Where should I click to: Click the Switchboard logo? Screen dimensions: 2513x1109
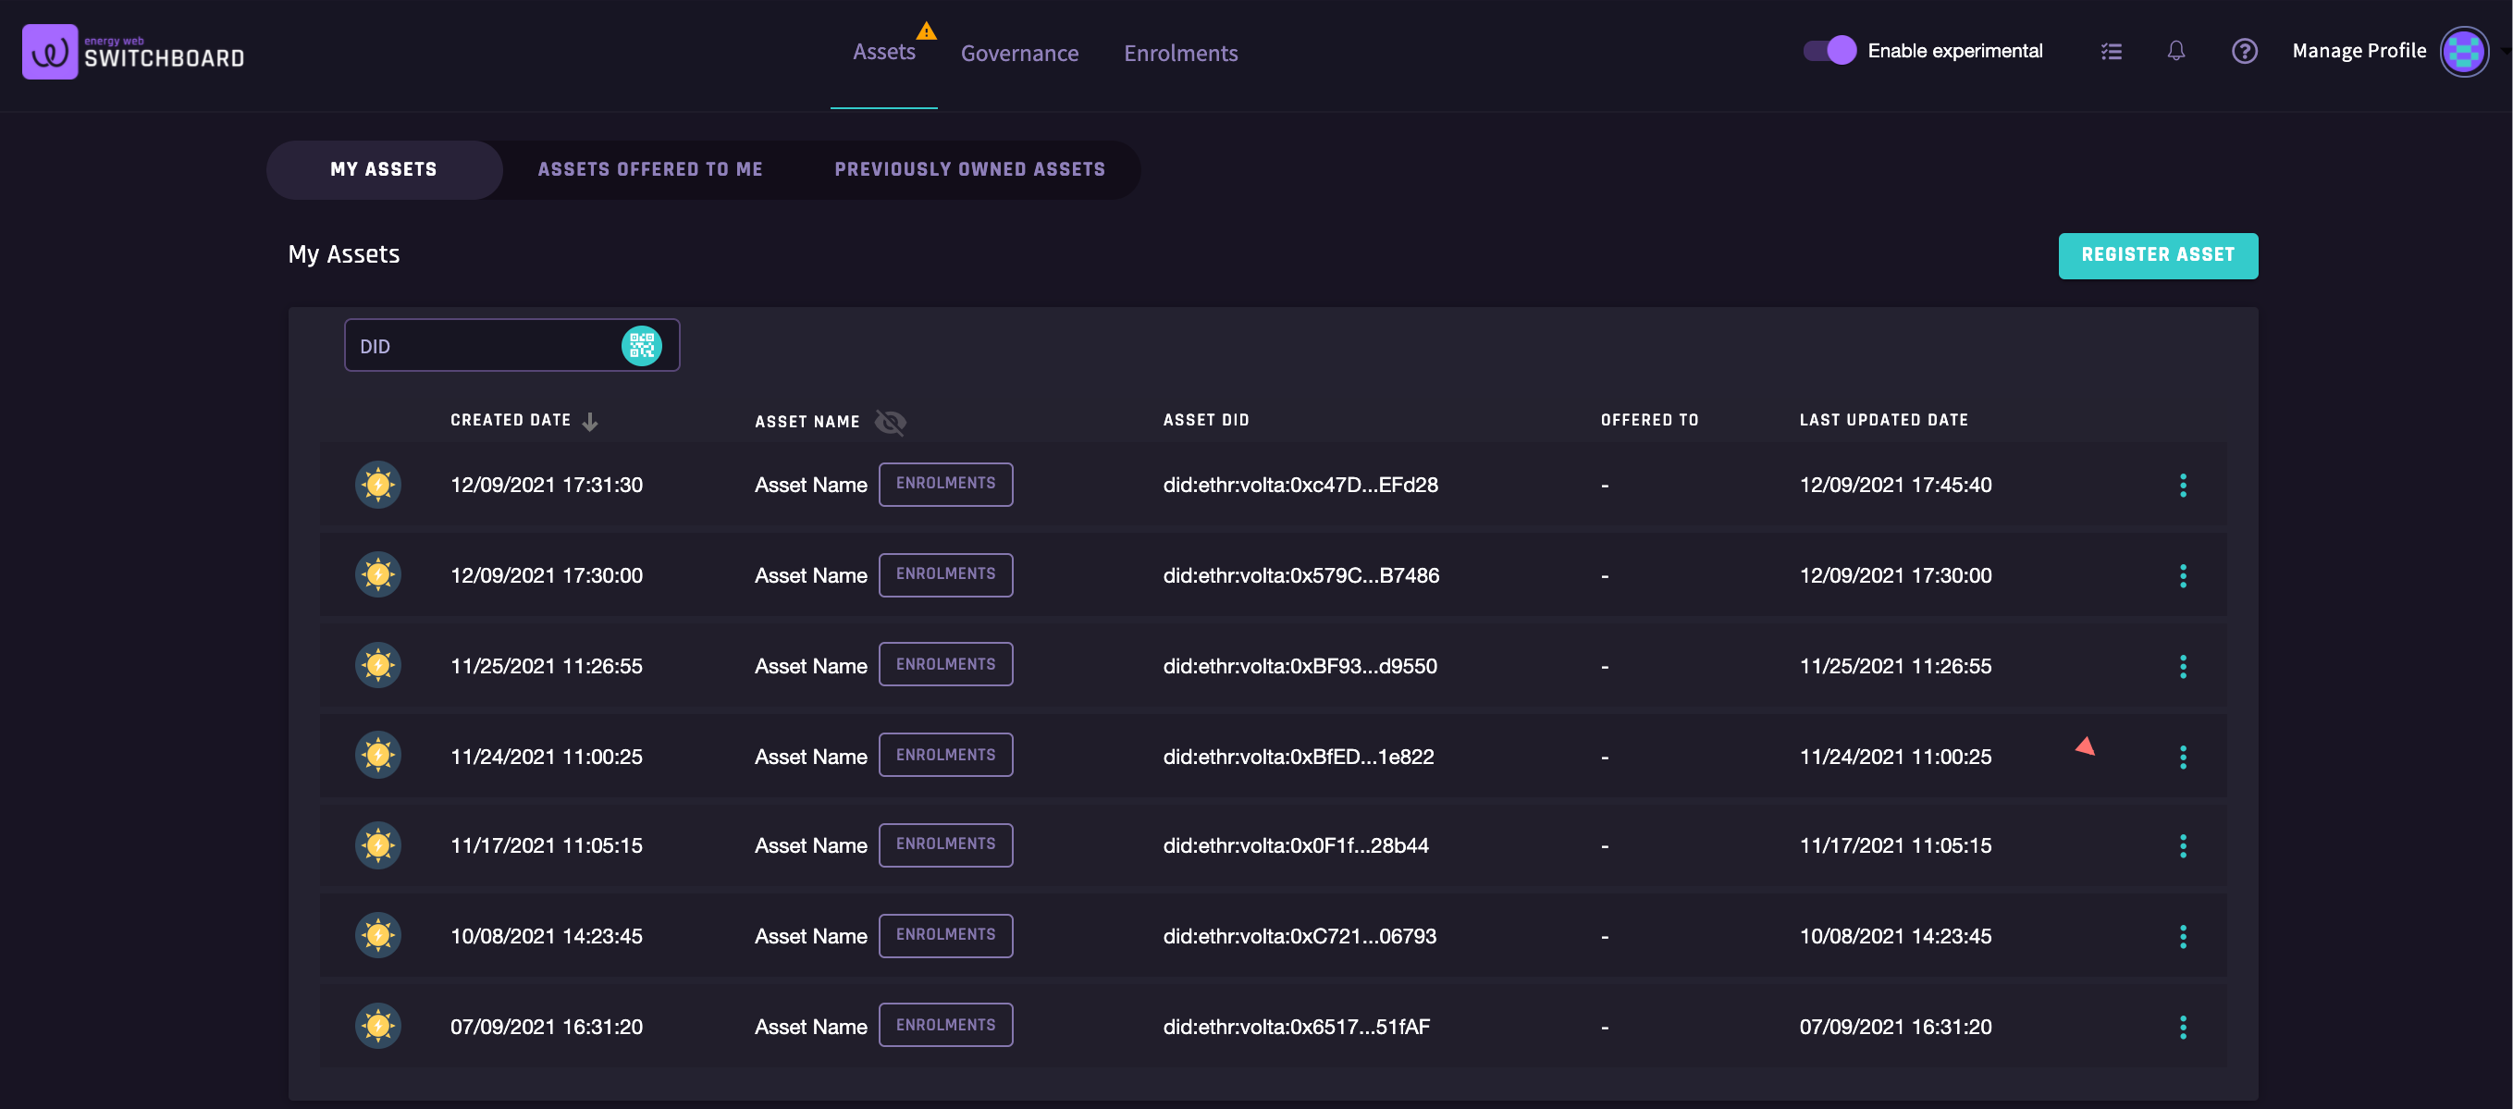coord(133,52)
